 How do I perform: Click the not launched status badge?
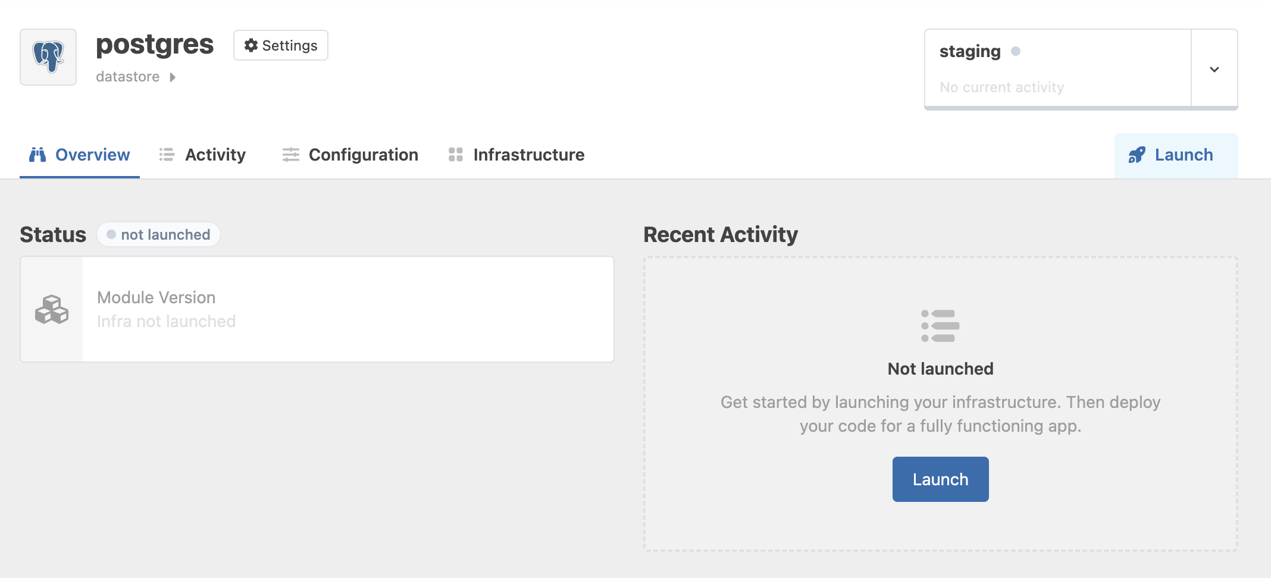(158, 234)
